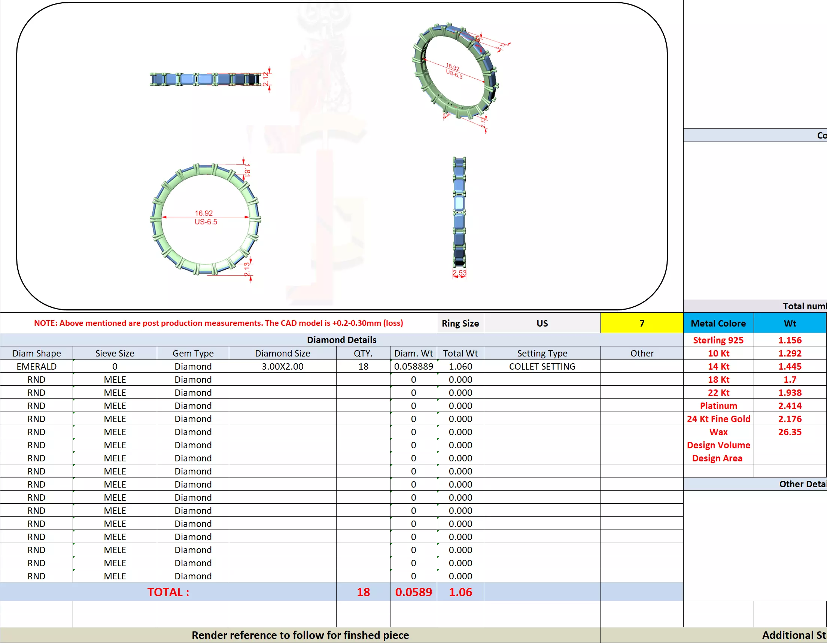827x643 pixels.
Task: Click the TOTAL row label
Action: (x=168, y=592)
